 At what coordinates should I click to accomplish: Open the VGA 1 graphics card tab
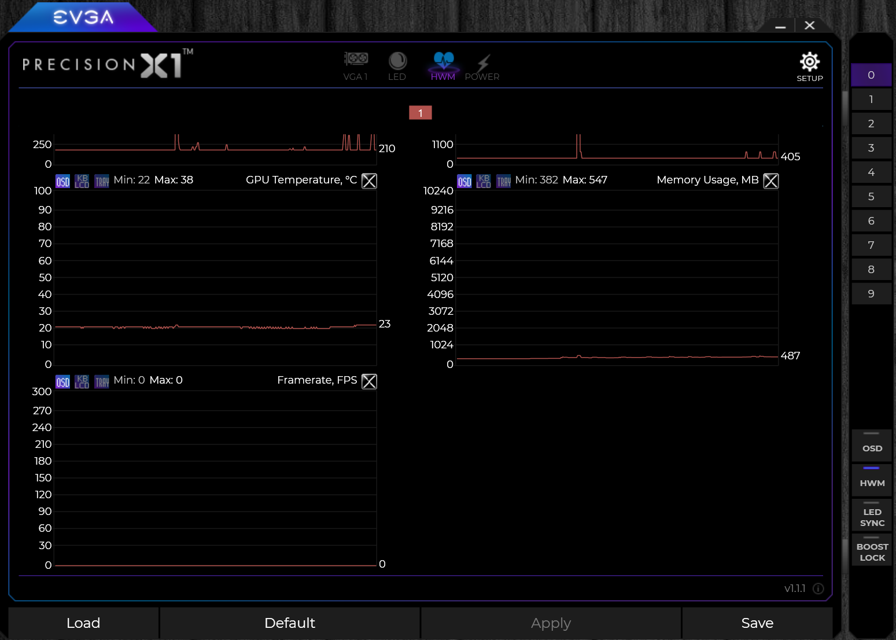pos(356,66)
